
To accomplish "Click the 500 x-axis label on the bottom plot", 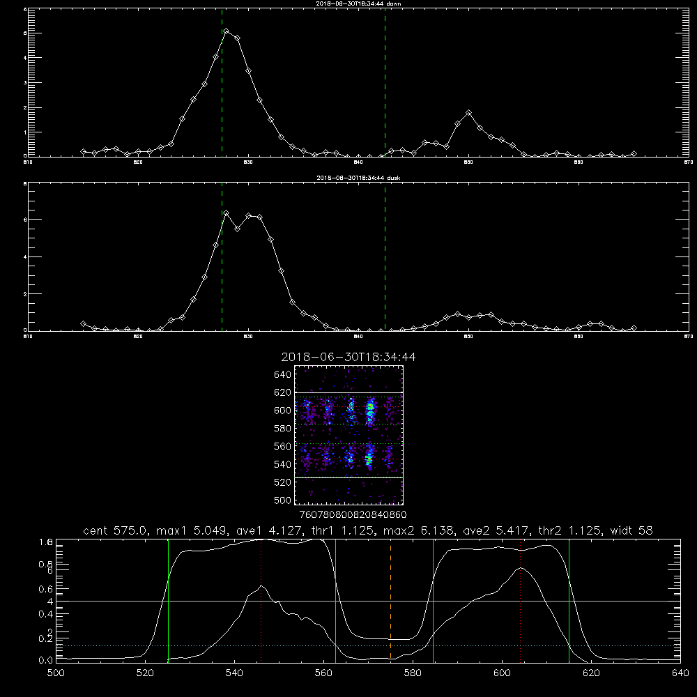I will [x=56, y=673].
